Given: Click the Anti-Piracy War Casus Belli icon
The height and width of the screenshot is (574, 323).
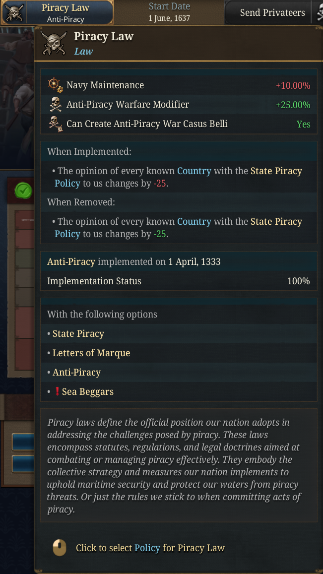Looking at the screenshot, I should 55,124.
